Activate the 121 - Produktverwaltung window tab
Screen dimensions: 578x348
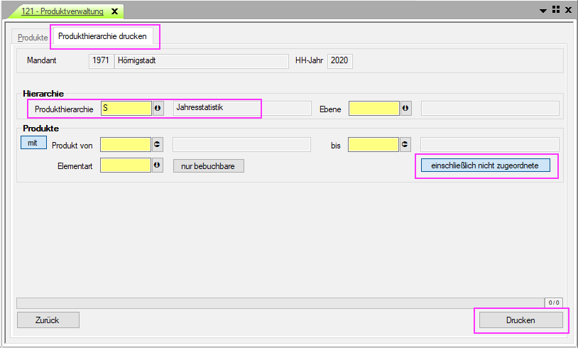(62, 11)
